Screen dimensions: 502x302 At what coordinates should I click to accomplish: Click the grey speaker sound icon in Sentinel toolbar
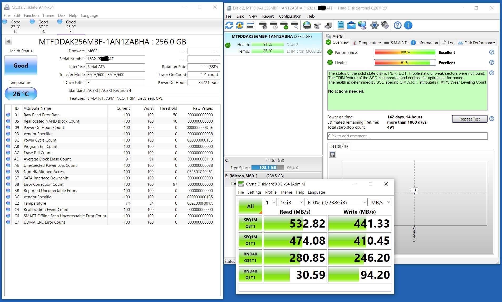click(x=385, y=25)
